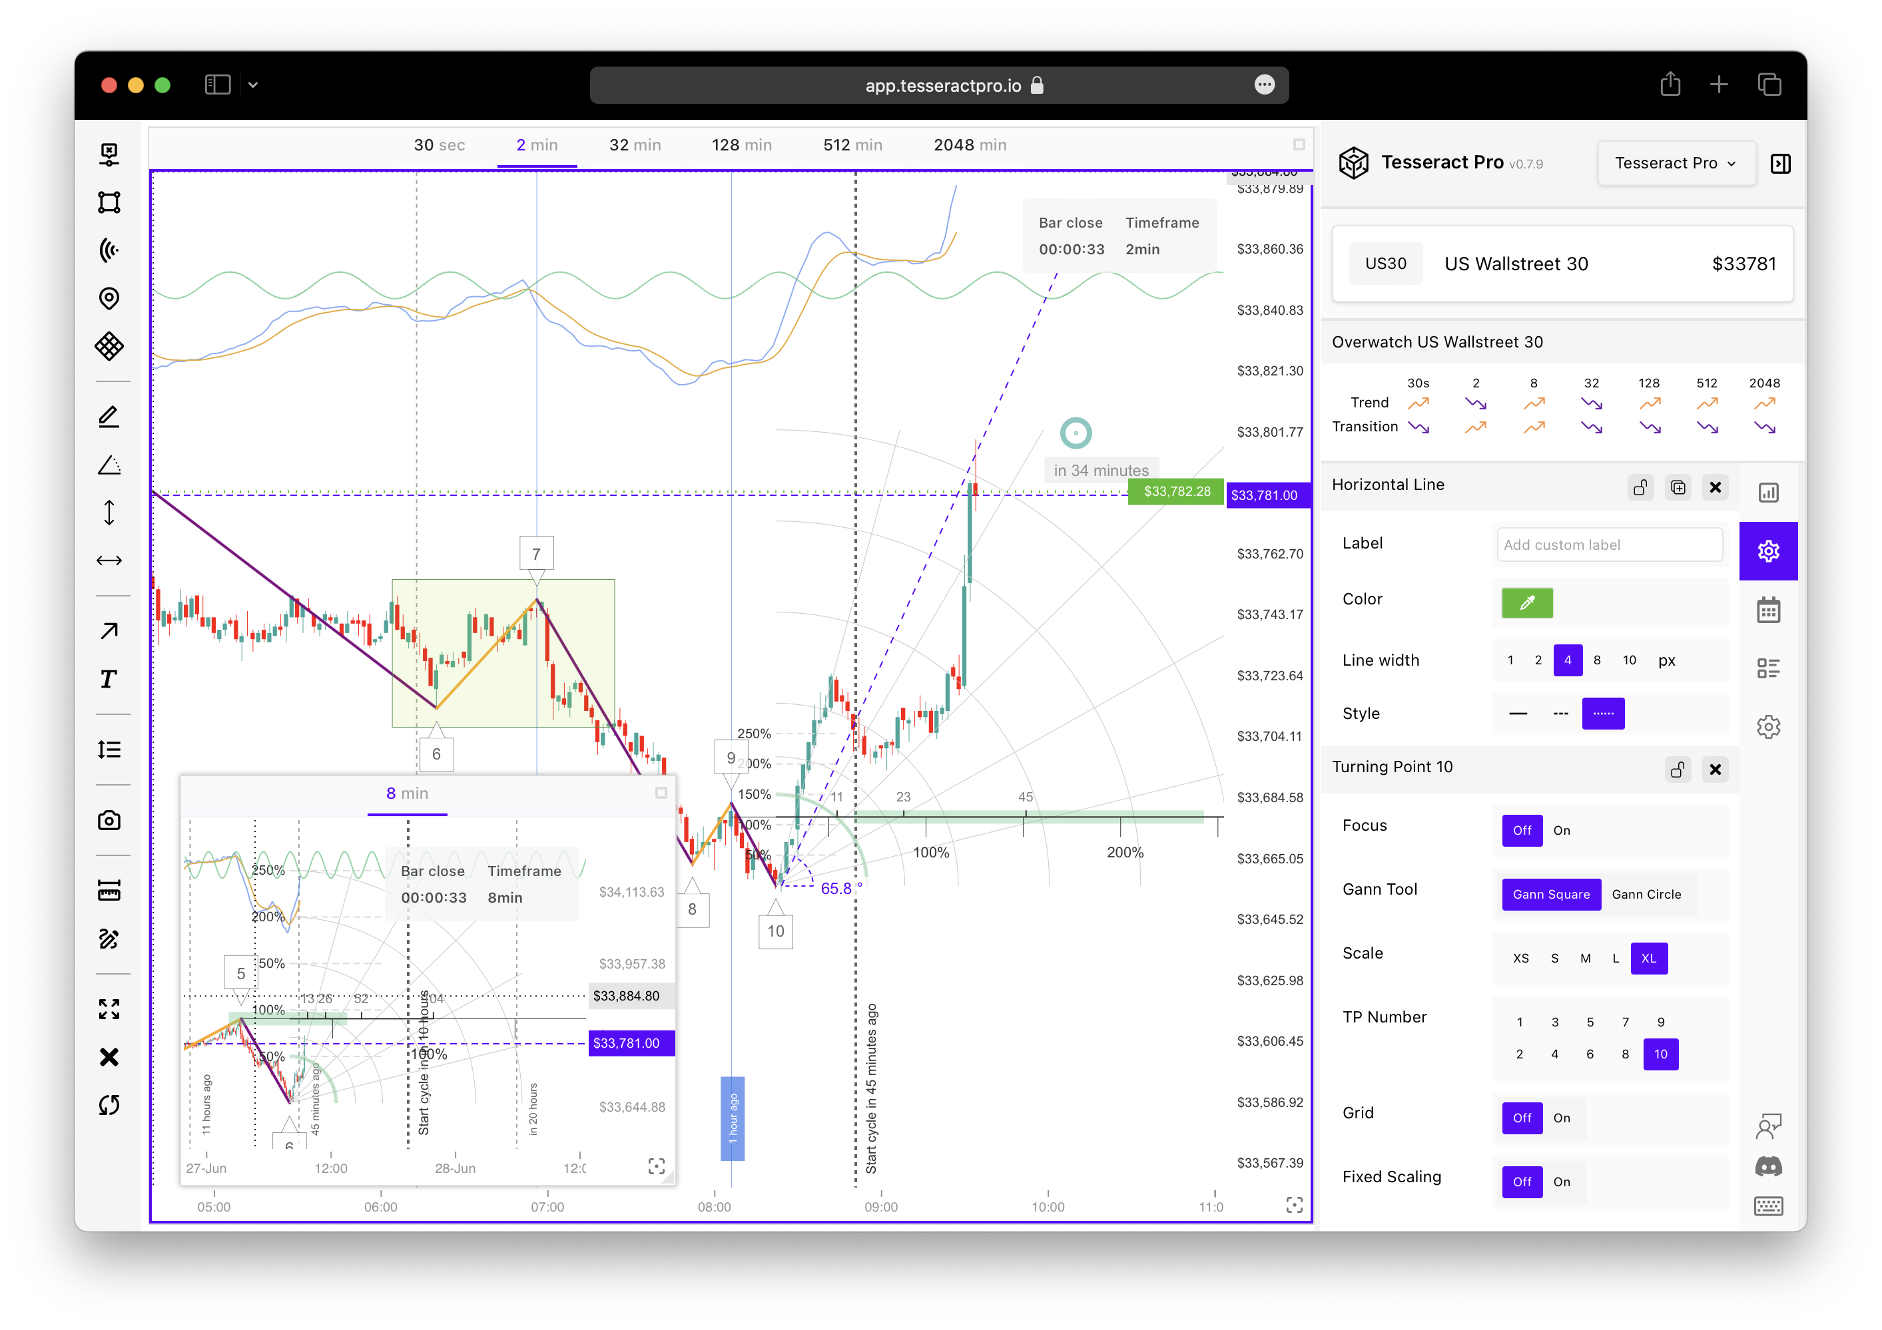
Task: Open the purple gear settings panel
Action: point(1768,551)
